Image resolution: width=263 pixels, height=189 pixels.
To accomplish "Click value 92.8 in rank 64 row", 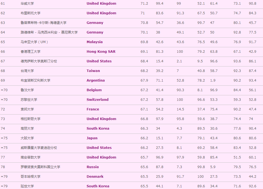I will coord(237,32).
